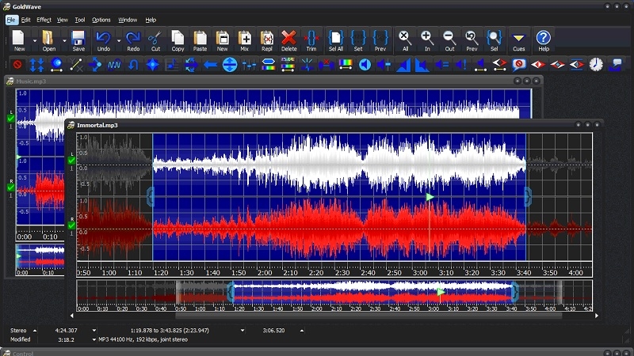Click the Delete selection icon
Viewport: 634px width, 356px height.
pyautogui.click(x=288, y=38)
